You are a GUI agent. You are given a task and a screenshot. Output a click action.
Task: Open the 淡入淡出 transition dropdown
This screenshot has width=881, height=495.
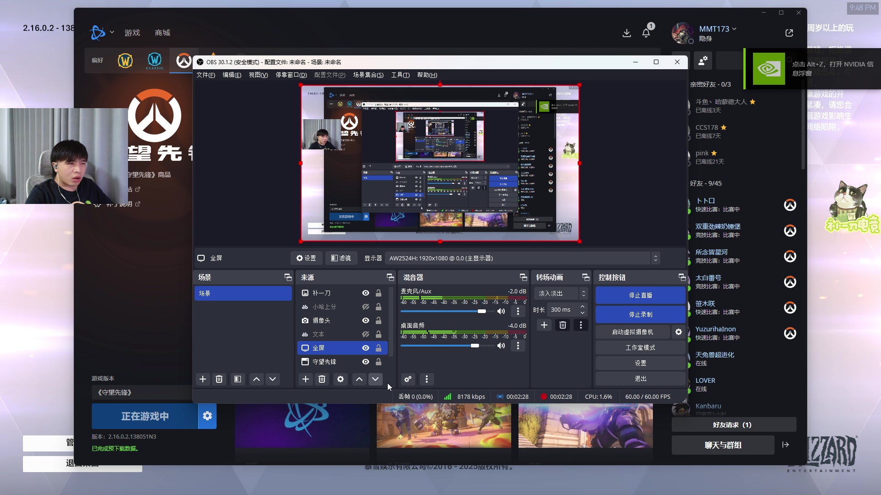click(x=561, y=293)
